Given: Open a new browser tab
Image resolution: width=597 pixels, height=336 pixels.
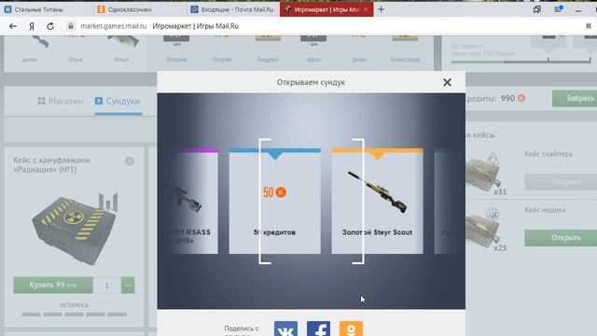Looking at the screenshot, I should [381, 9].
